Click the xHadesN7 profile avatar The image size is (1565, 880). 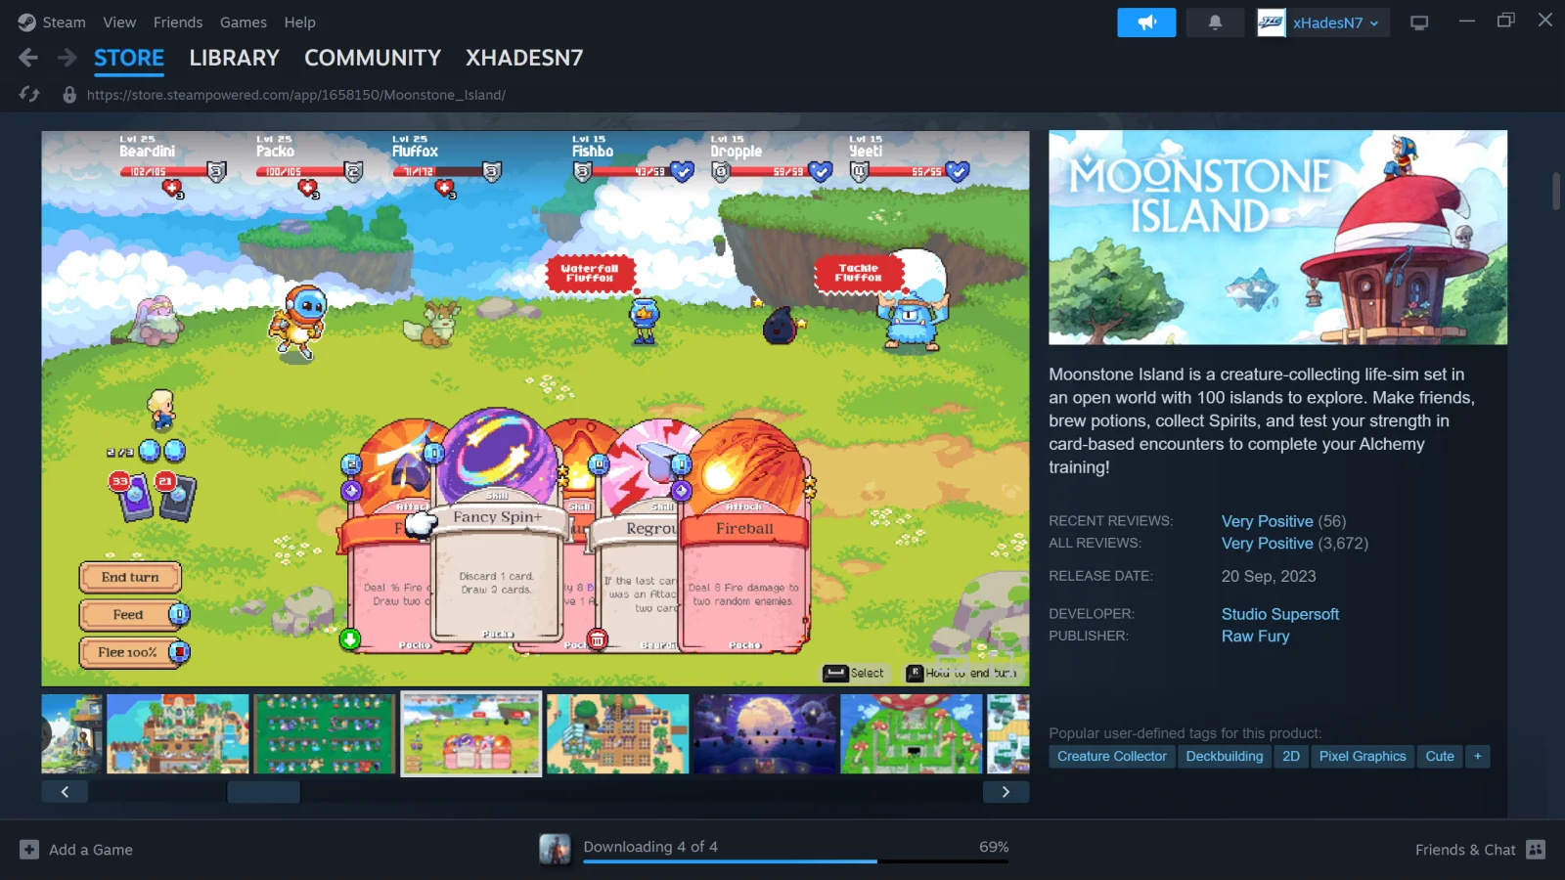(1272, 22)
